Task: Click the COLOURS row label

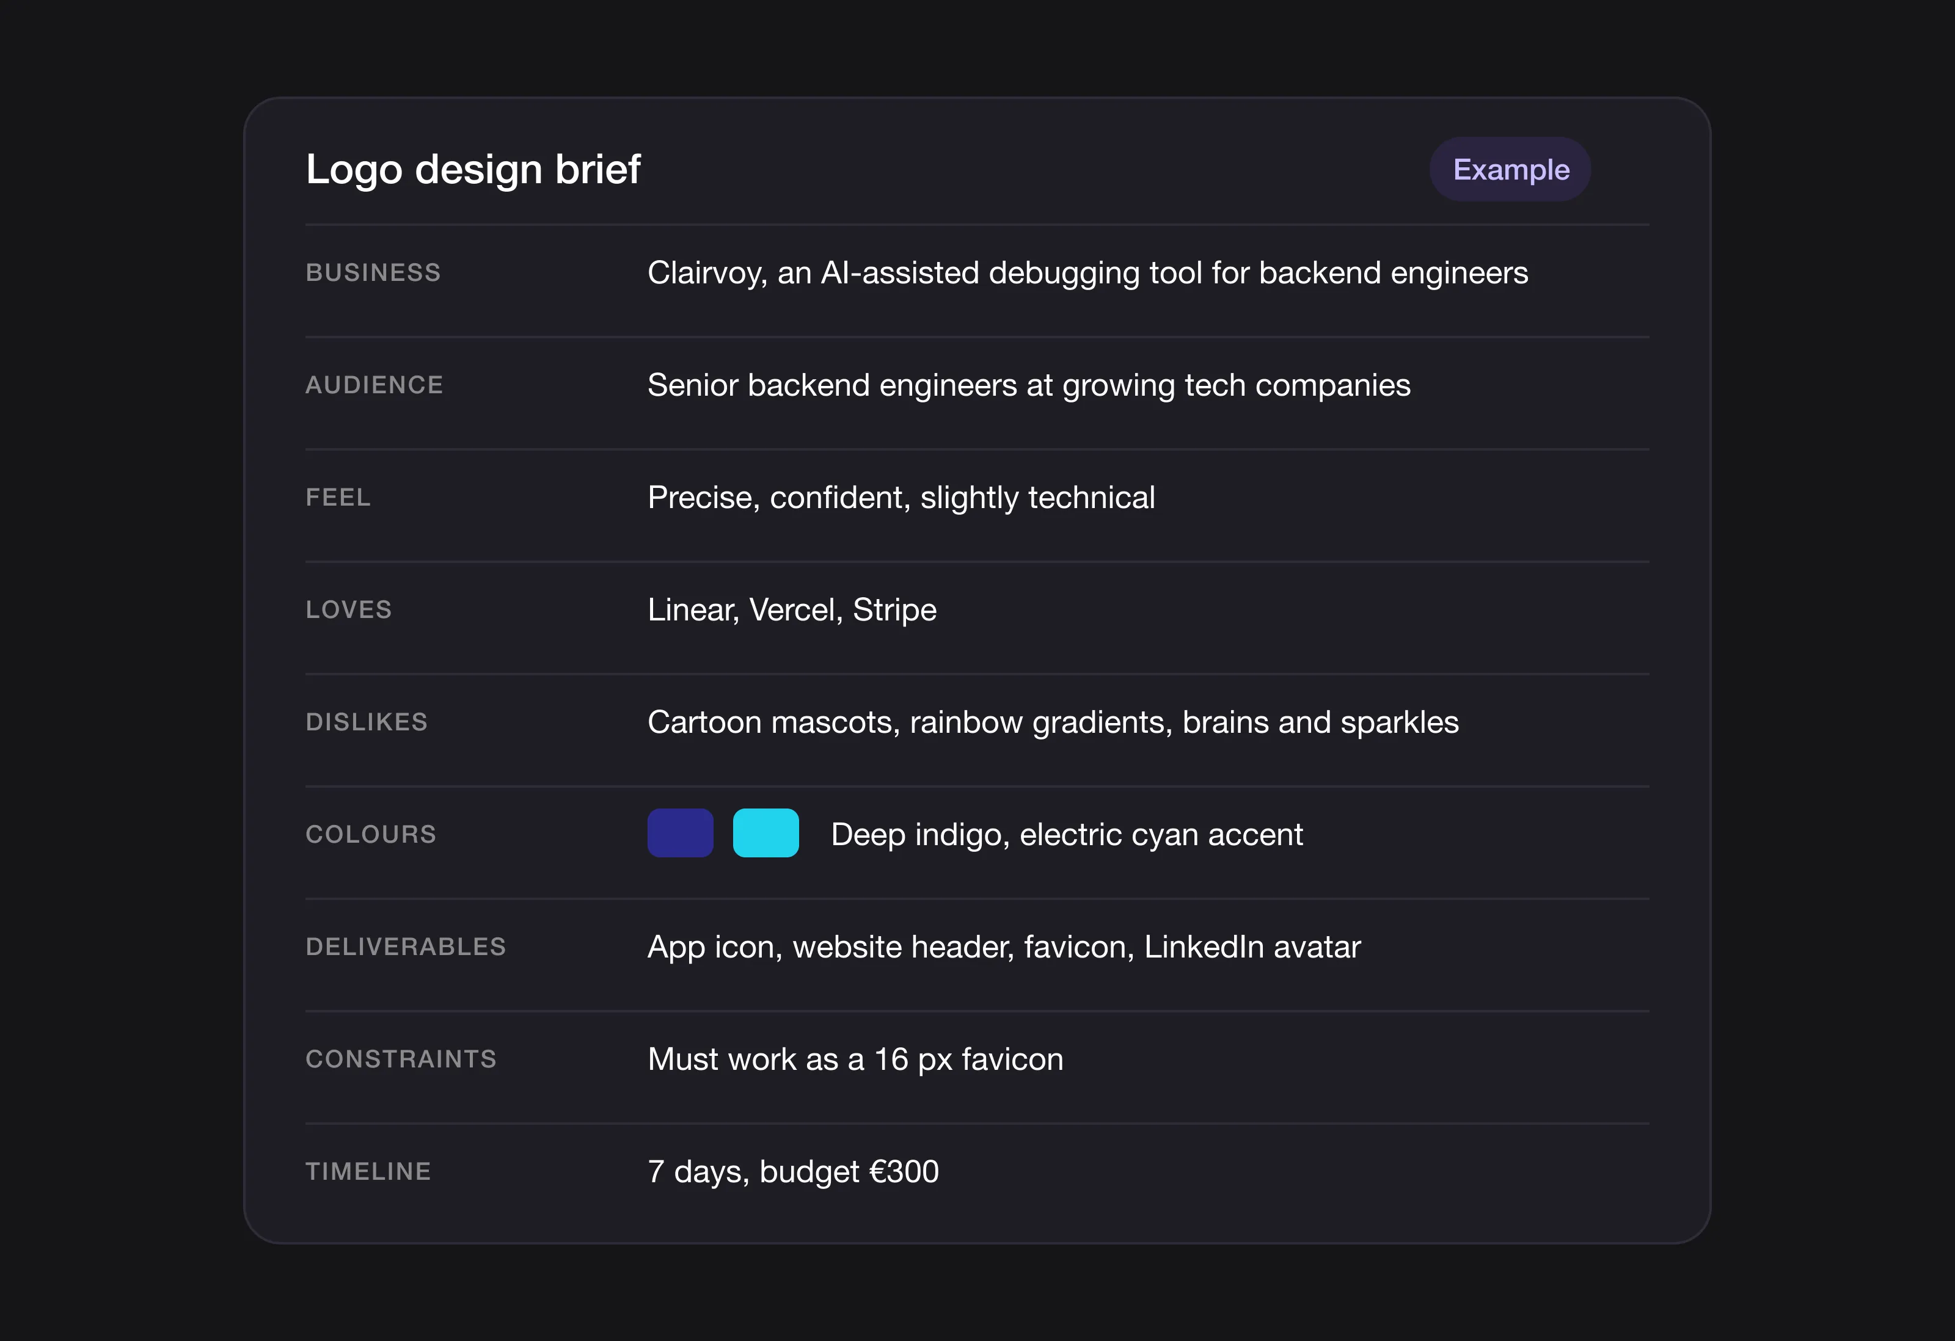Action: pos(371,834)
